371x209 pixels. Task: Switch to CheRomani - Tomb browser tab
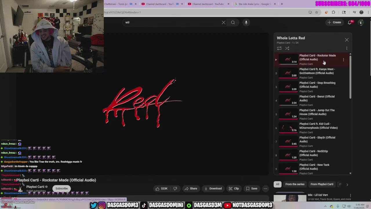point(117,4)
